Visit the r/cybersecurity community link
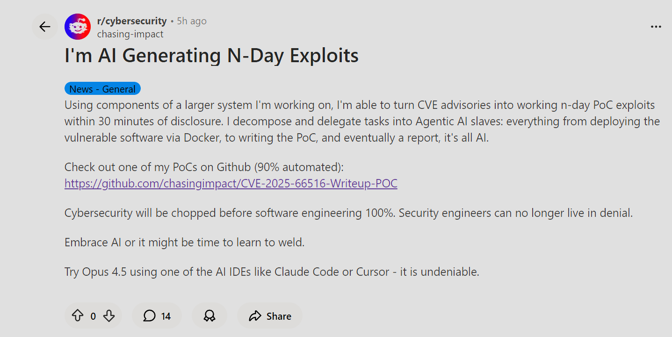This screenshot has height=337, width=672. [131, 21]
